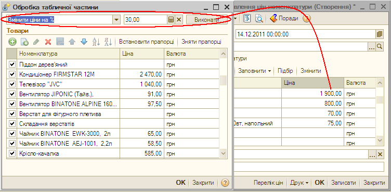391x192 pixels.
Task: Open calculator icon in the 30,00 field
Action: (x=171, y=20)
